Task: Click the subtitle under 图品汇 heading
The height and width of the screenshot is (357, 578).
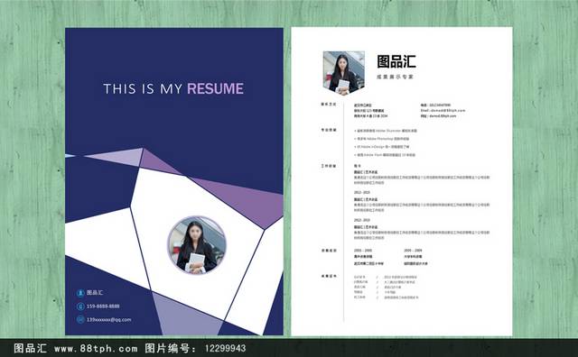Action: pos(395,77)
